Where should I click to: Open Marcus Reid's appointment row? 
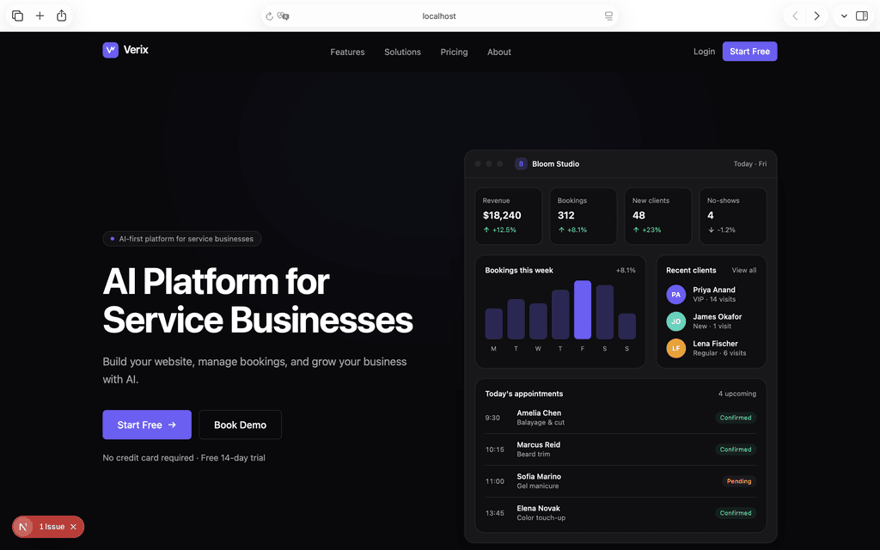click(620, 449)
